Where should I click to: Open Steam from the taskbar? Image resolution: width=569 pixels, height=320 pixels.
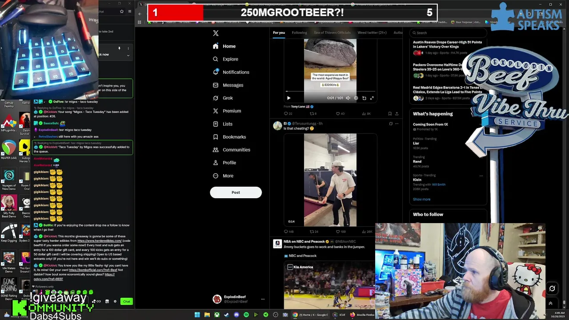[x=227, y=315]
